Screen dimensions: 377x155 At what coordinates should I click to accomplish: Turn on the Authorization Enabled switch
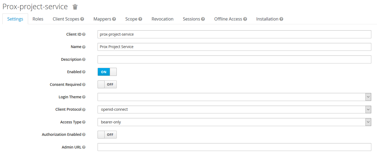click(x=107, y=134)
